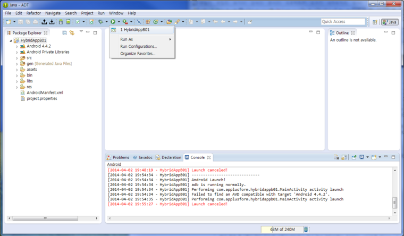Open the Debug button dropdown arrow
This screenshot has width=404, height=236.
[106, 22]
